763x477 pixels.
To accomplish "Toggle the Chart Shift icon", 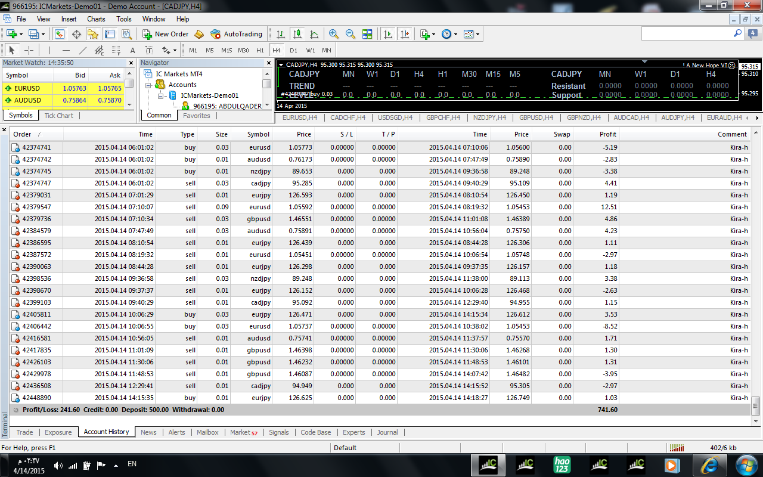I will 405,34.
